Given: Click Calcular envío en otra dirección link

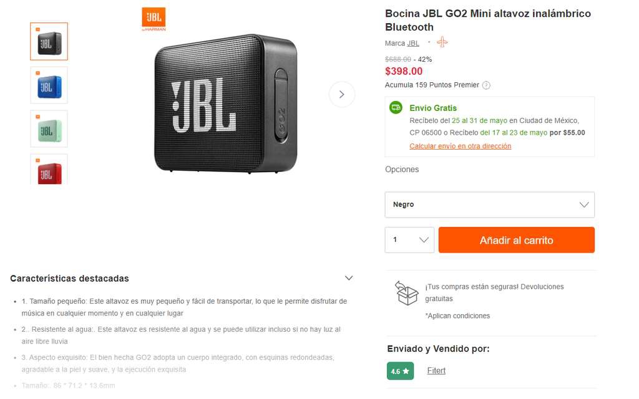Looking at the screenshot, I should point(460,146).
